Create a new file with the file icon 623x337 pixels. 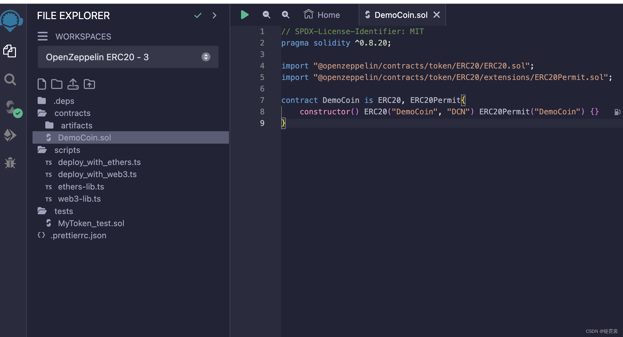click(x=42, y=84)
